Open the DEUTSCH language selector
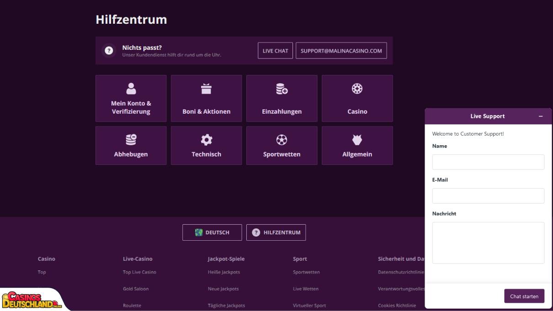The height and width of the screenshot is (311, 553). coord(212,232)
